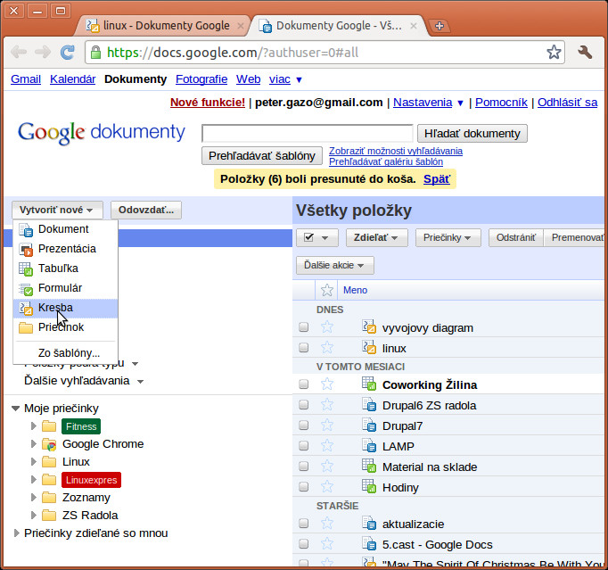The height and width of the screenshot is (570, 608).
Task: Click the document search input field
Action: tap(307, 134)
